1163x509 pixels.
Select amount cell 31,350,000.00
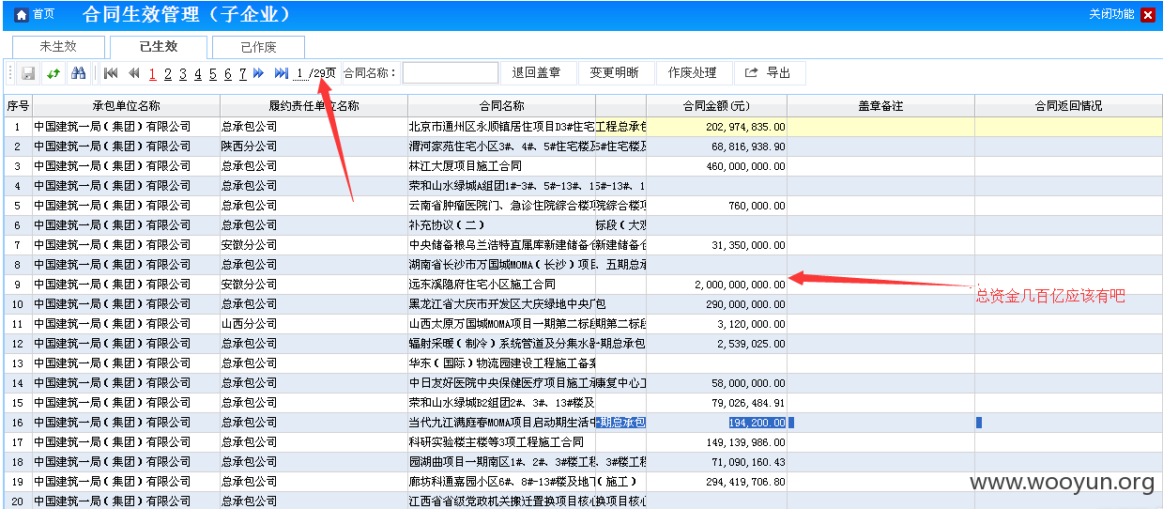[717, 244]
